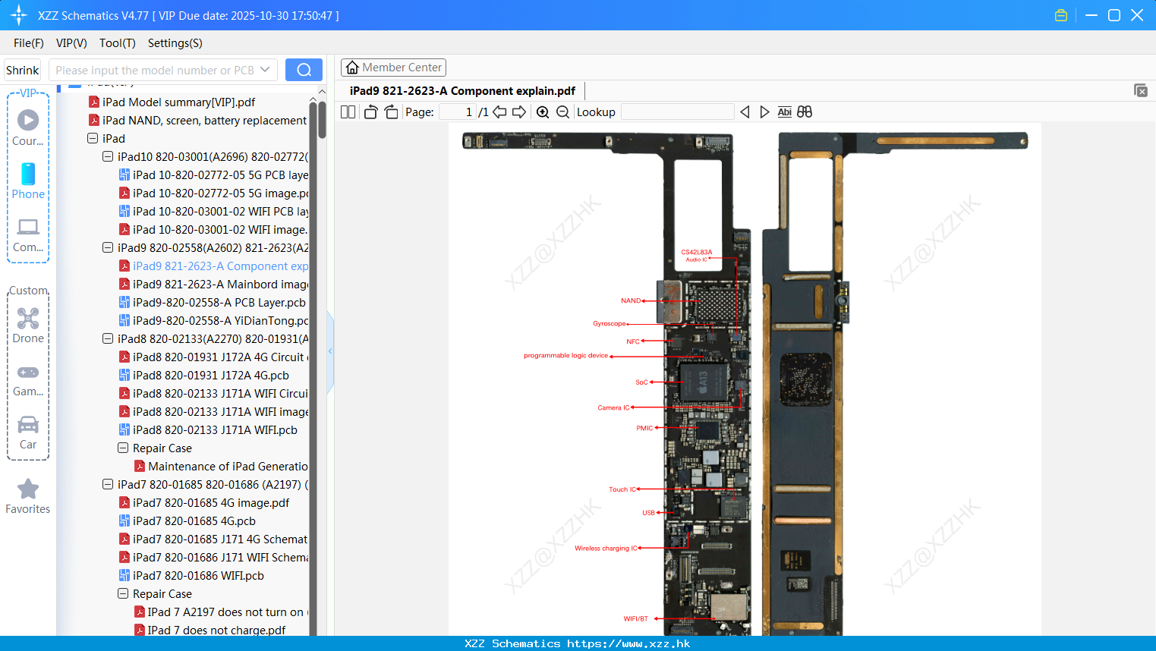The height and width of the screenshot is (651, 1156).
Task: Select the iPad9 Component explain.pdf tab
Action: 462,91
